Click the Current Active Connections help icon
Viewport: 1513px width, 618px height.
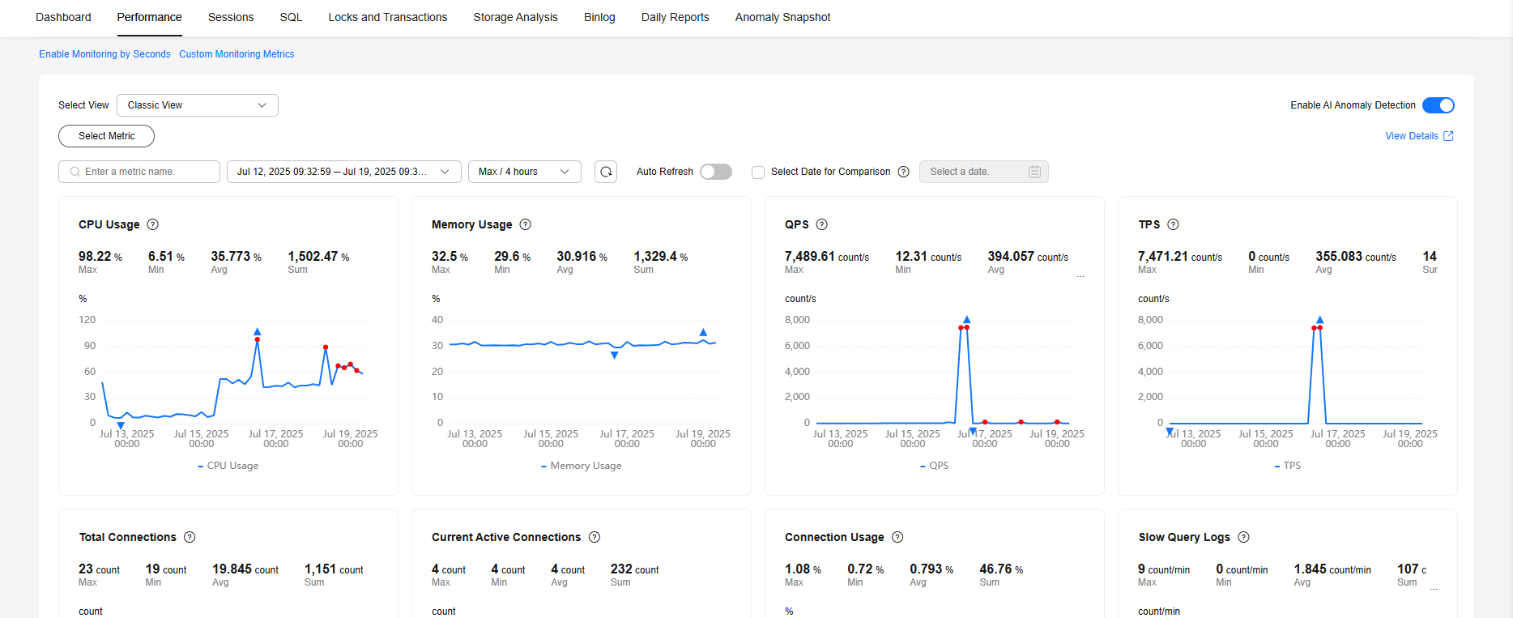point(595,537)
